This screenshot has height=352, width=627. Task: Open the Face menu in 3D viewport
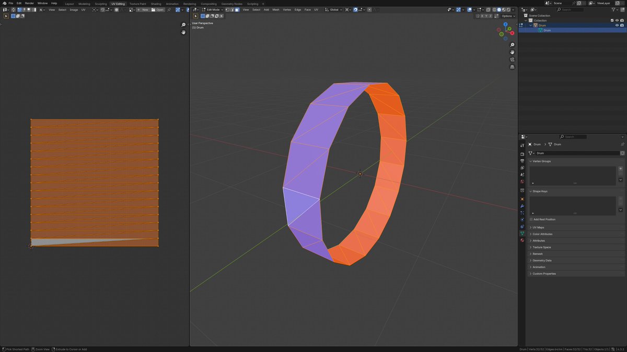(x=308, y=9)
